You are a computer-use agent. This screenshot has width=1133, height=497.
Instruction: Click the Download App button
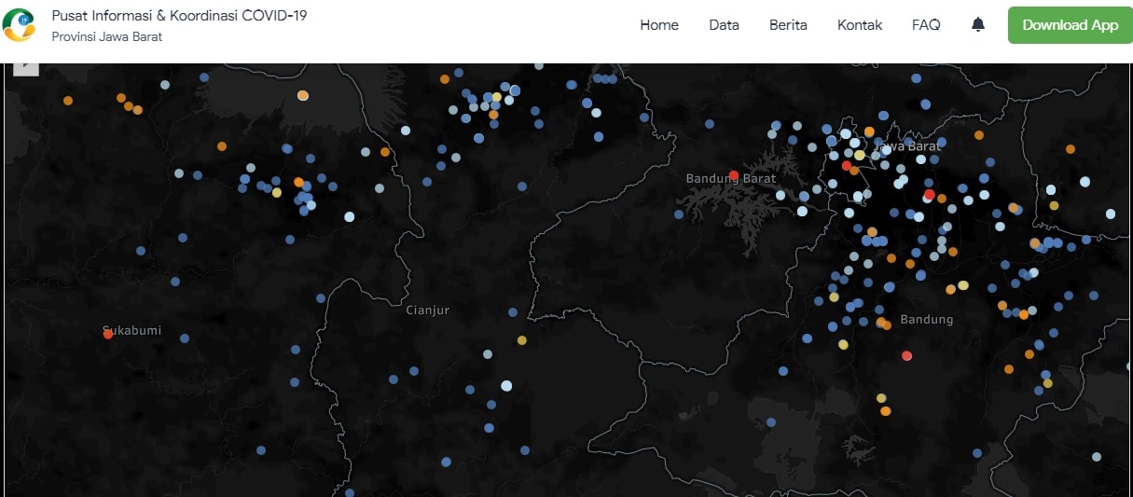[1070, 25]
